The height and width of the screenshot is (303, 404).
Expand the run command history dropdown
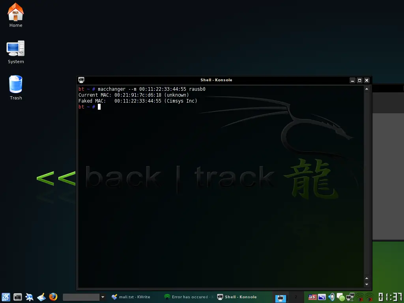103,297
